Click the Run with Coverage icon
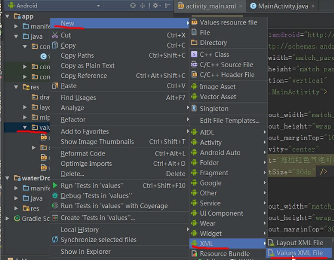 pyautogui.click(x=55, y=205)
